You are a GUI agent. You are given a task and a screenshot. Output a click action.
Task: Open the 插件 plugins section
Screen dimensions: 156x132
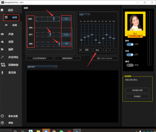tap(11, 49)
